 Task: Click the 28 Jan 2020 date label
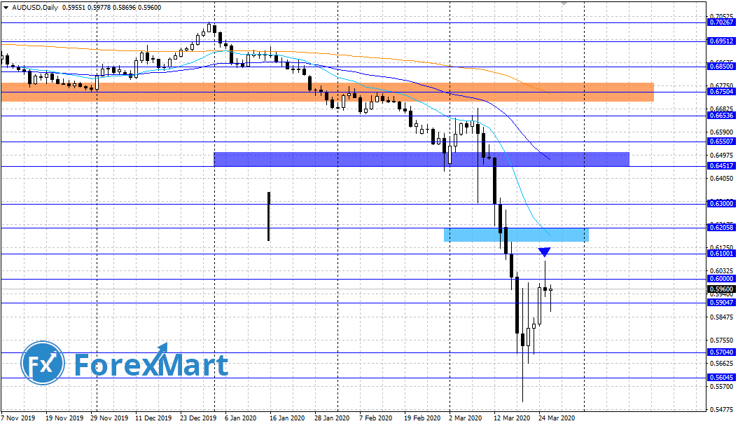click(332, 418)
